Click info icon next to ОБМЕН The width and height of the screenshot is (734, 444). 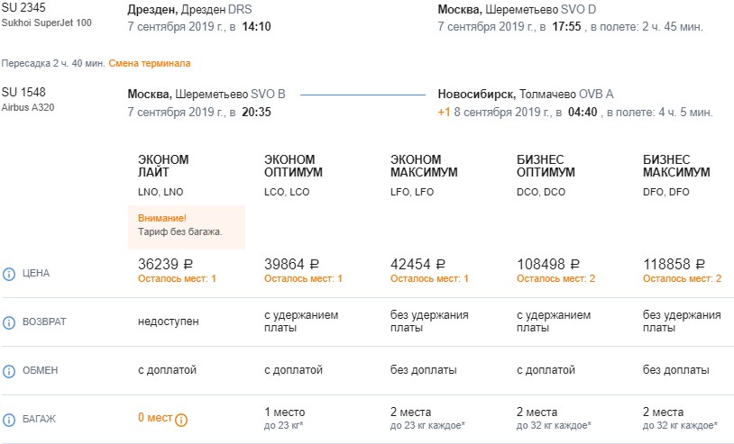pyautogui.click(x=9, y=370)
